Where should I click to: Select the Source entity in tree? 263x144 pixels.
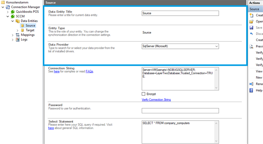coord(30,26)
